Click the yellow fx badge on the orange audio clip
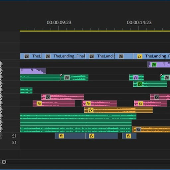This screenshot has width=170, height=170. (91, 110)
